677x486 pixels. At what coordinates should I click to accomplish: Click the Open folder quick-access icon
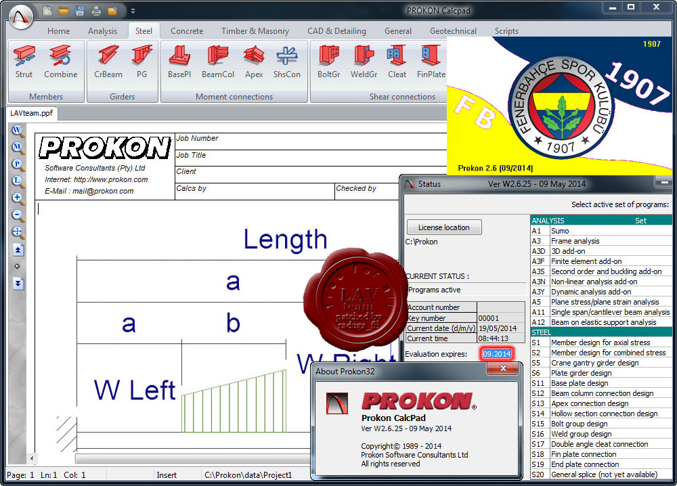click(x=64, y=11)
